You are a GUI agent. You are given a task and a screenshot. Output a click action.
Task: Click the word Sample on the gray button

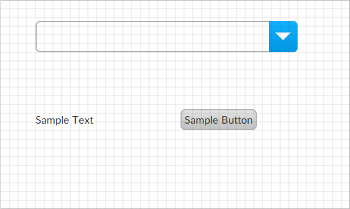coord(201,121)
